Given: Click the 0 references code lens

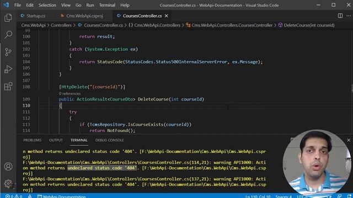Looking at the screenshot, I should pos(69,94).
